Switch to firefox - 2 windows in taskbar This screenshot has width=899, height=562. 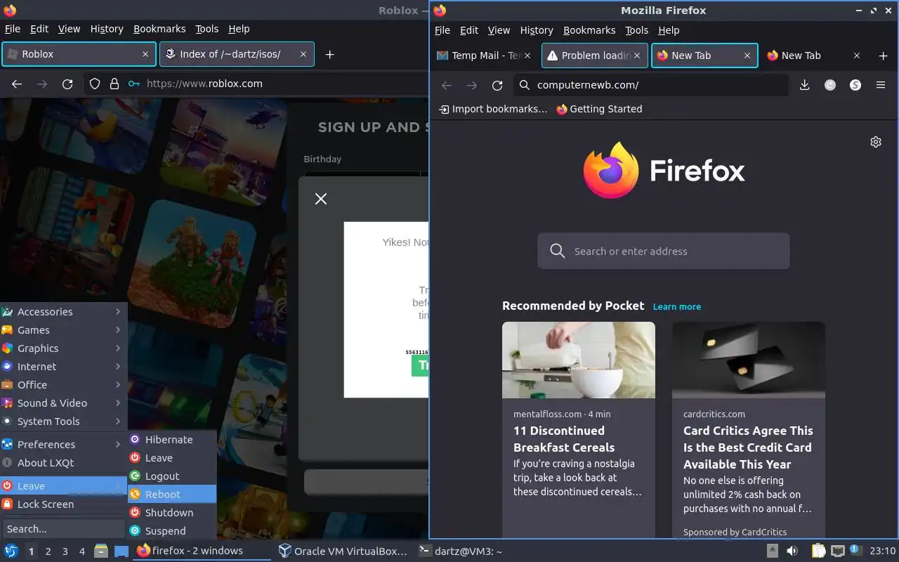click(x=202, y=551)
